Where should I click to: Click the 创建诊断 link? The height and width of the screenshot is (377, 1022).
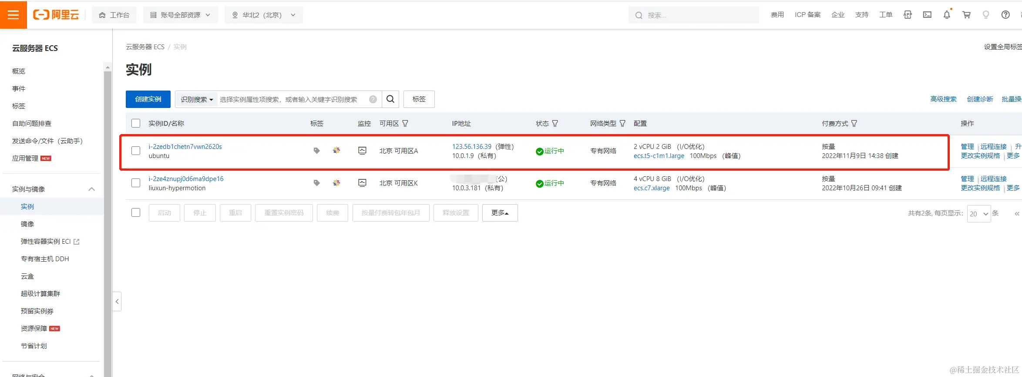pyautogui.click(x=980, y=99)
